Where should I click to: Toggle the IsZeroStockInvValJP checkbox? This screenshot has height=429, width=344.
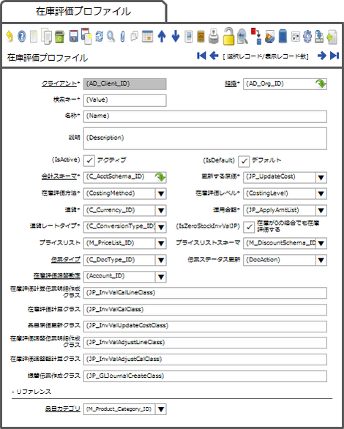click(249, 227)
